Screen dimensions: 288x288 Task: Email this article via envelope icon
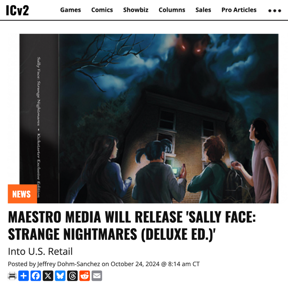pyautogui.click(x=97, y=276)
